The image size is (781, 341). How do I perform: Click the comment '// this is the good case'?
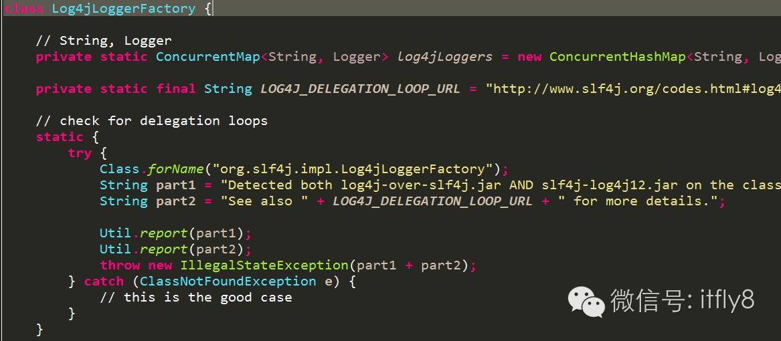tap(195, 297)
